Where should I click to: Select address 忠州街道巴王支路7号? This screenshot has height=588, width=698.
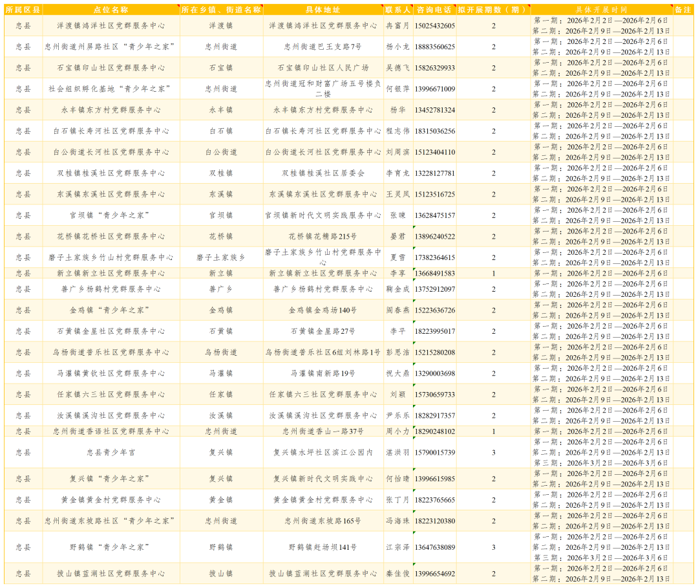coord(323,47)
